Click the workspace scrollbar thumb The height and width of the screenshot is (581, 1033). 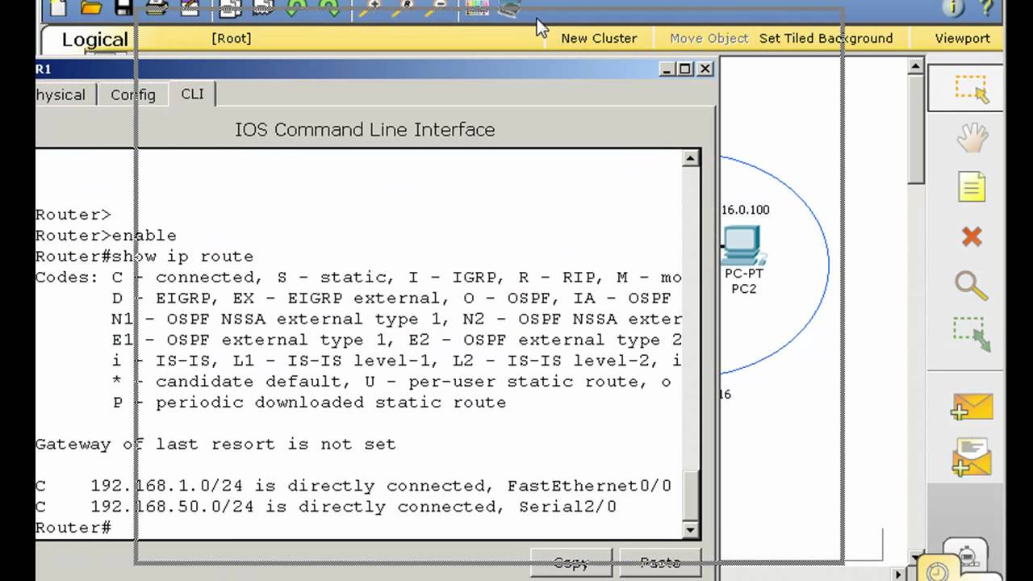[x=916, y=130]
